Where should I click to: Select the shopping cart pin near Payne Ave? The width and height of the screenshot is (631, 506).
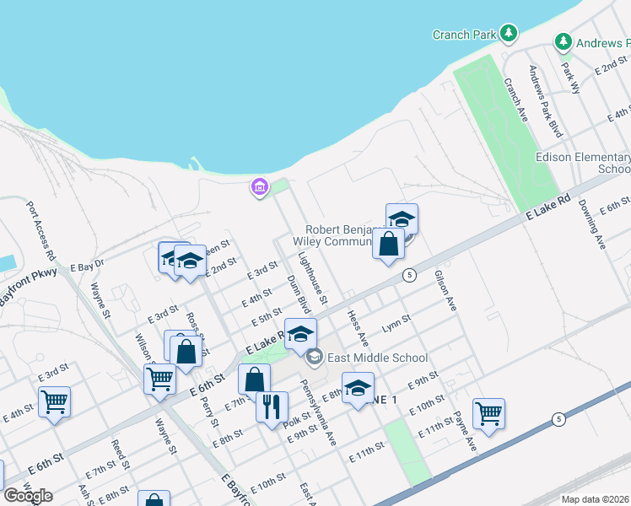489,414
